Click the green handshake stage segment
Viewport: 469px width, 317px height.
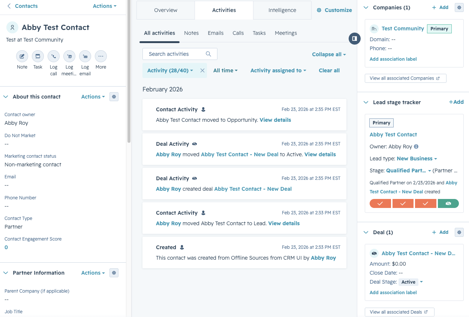448,203
